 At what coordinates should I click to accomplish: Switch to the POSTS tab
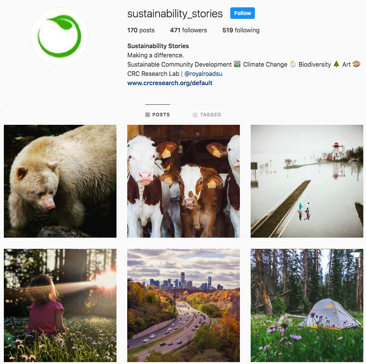click(x=158, y=115)
